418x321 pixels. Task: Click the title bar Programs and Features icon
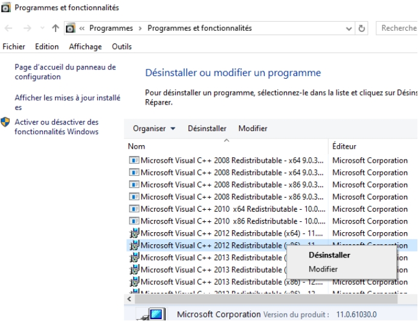point(6,7)
